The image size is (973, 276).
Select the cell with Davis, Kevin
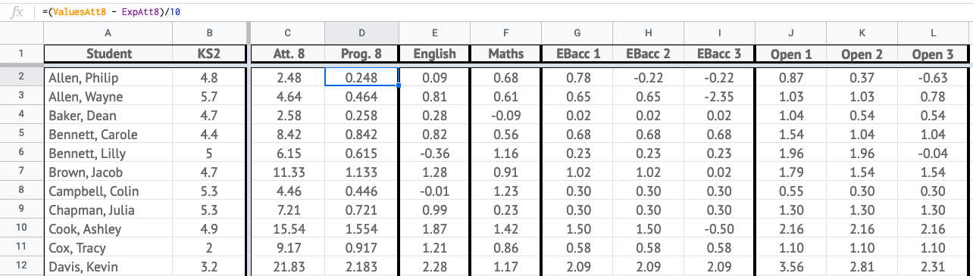pyautogui.click(x=108, y=267)
